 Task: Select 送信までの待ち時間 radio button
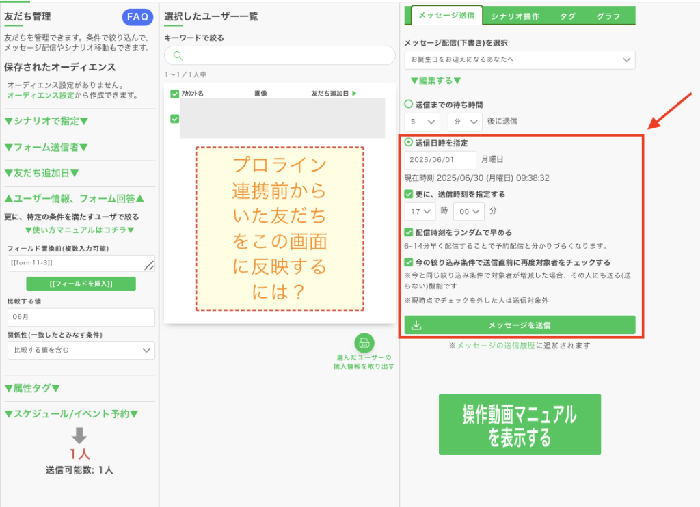tap(409, 105)
